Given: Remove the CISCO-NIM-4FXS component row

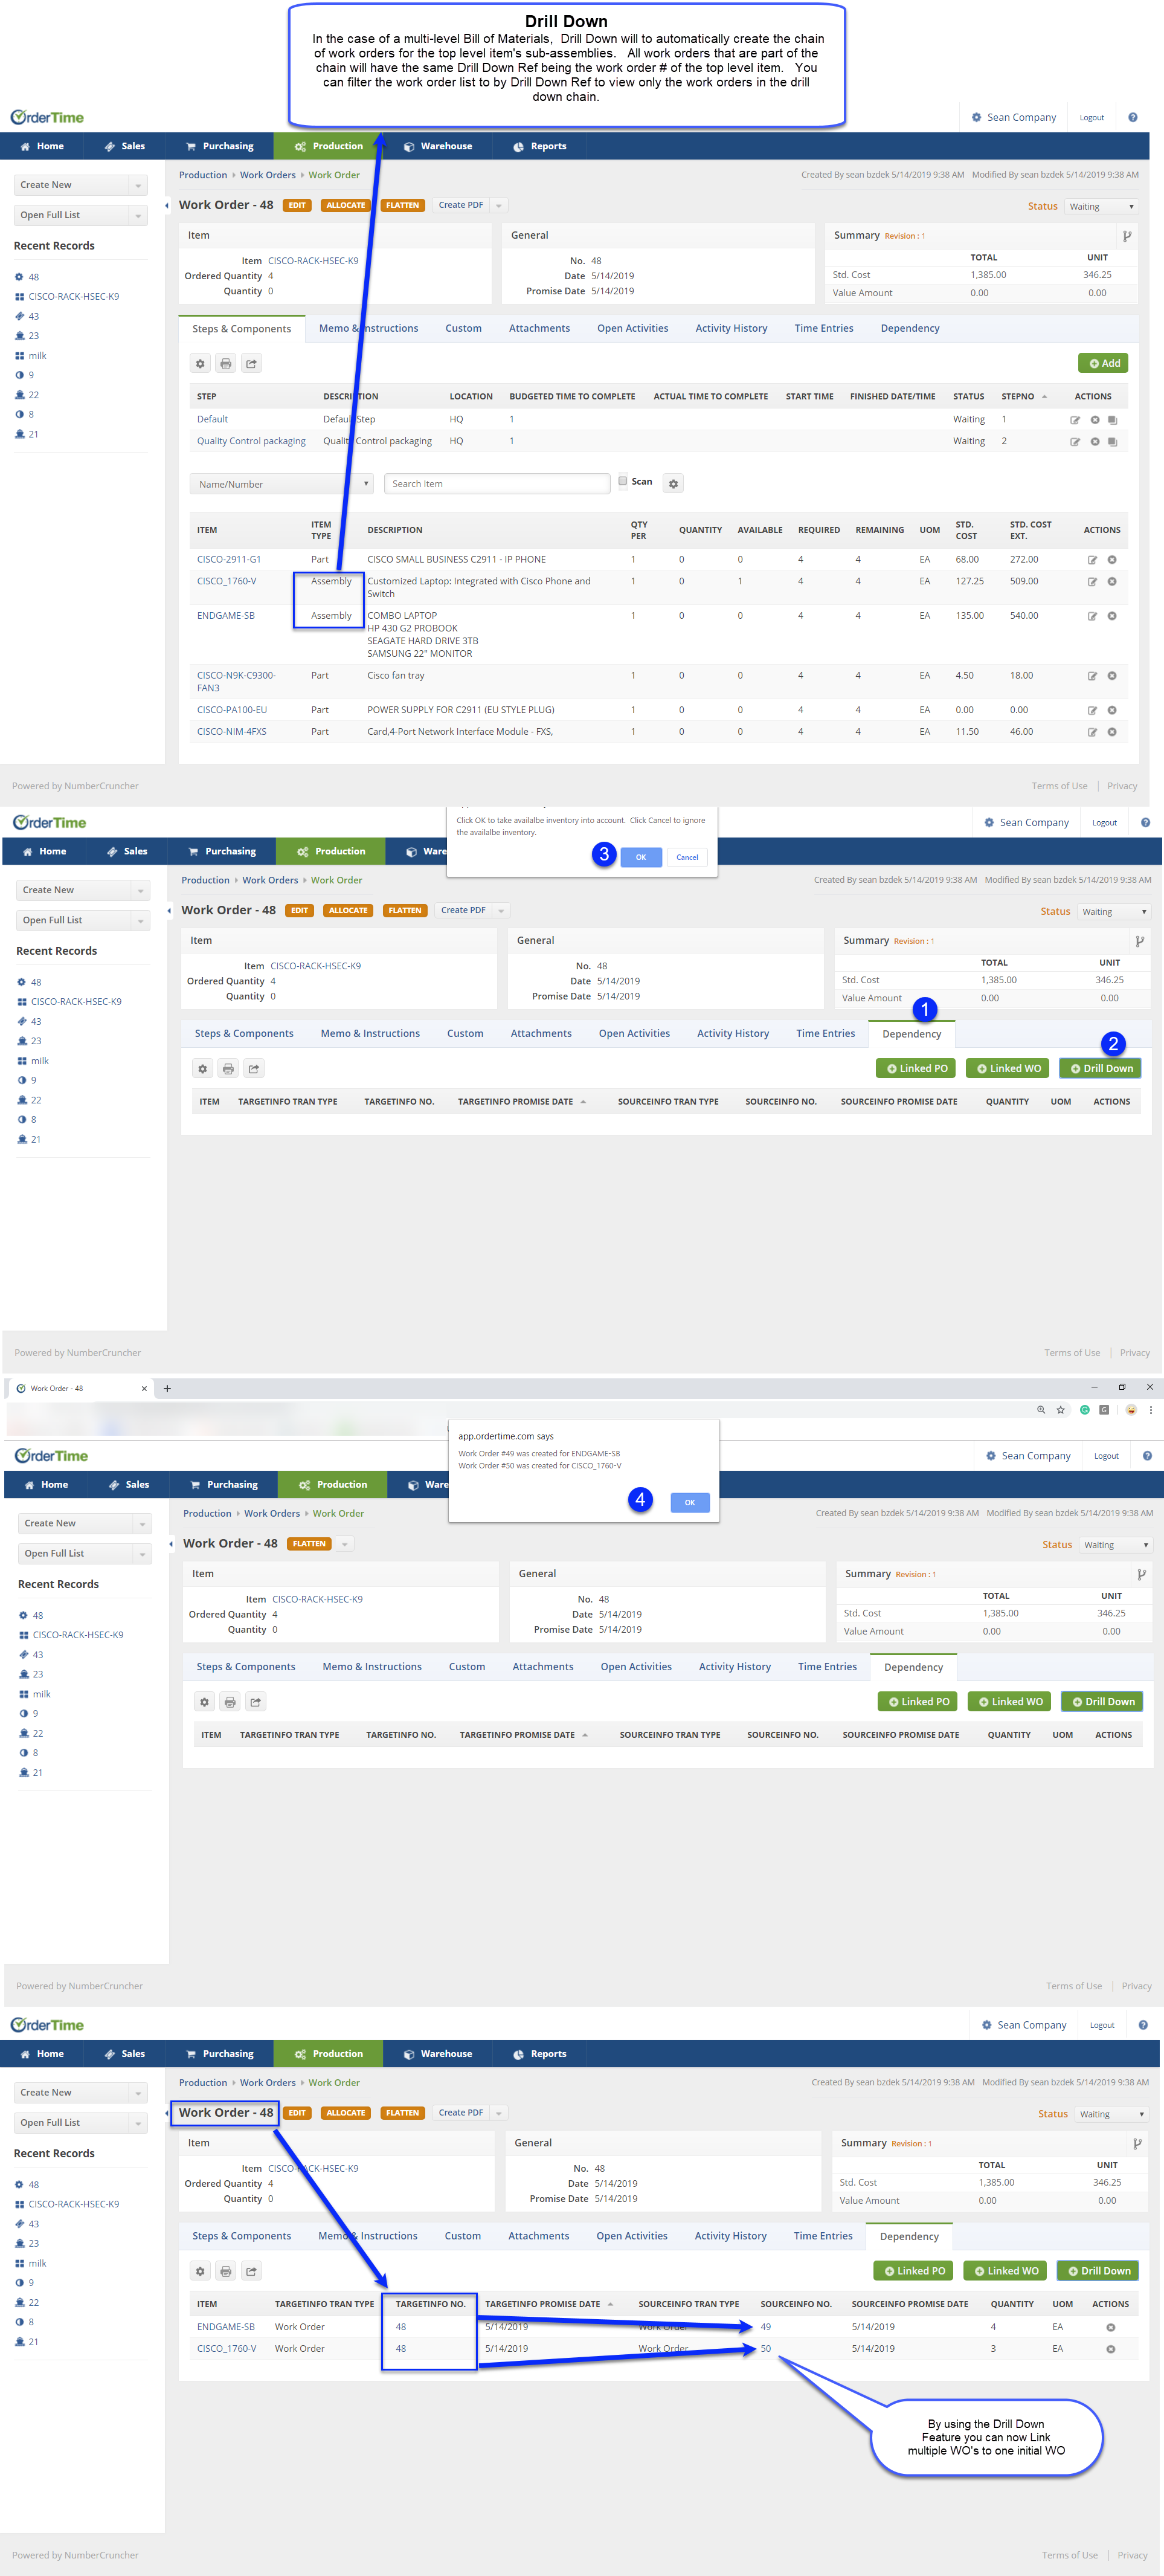Looking at the screenshot, I should [x=1112, y=732].
